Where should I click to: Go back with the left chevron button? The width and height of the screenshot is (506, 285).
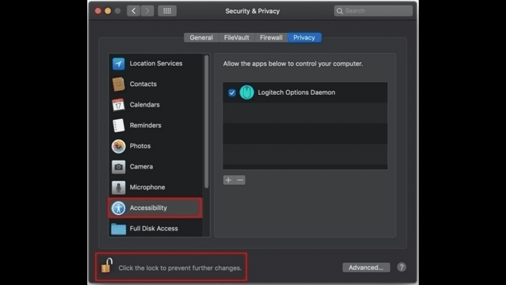(134, 11)
